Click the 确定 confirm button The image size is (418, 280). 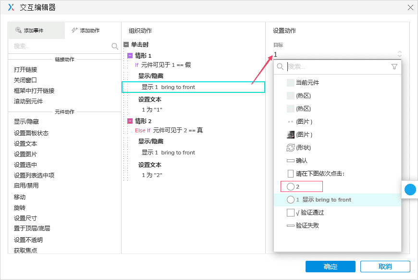point(330,266)
